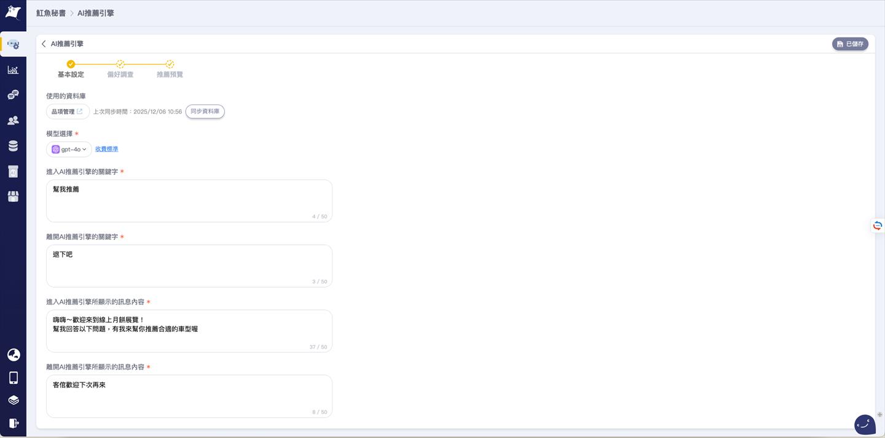The image size is (885, 438).
Task: Open the gpt-4o model dropdown
Action: [x=69, y=149]
